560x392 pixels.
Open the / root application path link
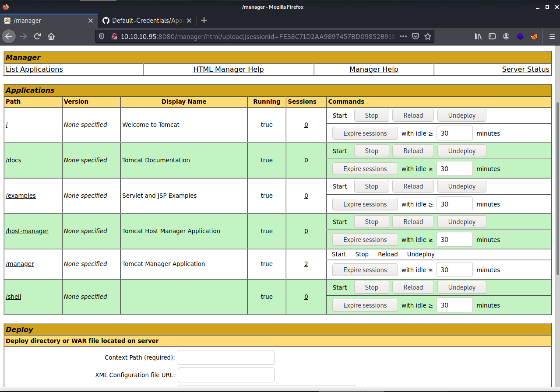click(x=7, y=125)
